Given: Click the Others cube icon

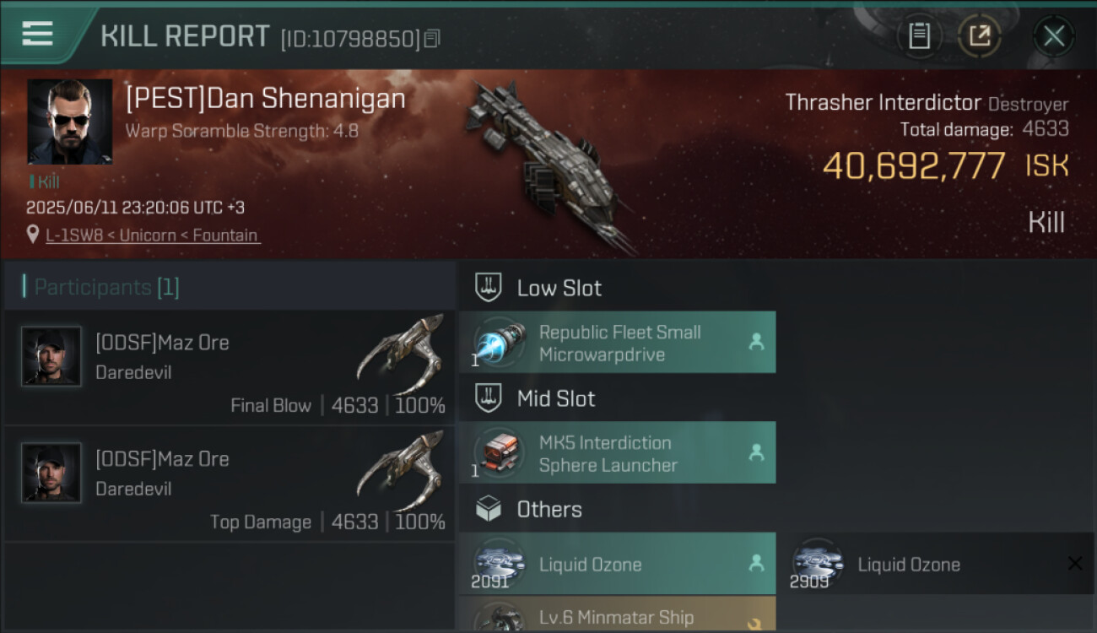Looking at the screenshot, I should tap(489, 509).
